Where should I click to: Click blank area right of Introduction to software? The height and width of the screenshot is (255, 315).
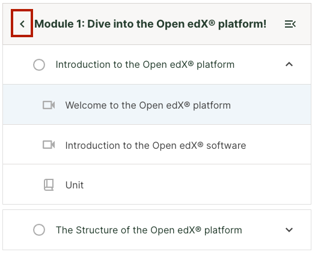coord(278,145)
